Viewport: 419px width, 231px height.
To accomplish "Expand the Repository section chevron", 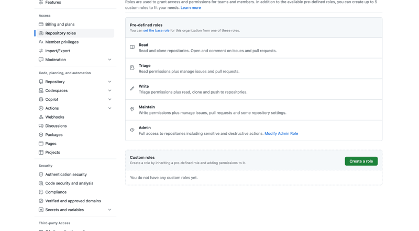I will [109, 82].
